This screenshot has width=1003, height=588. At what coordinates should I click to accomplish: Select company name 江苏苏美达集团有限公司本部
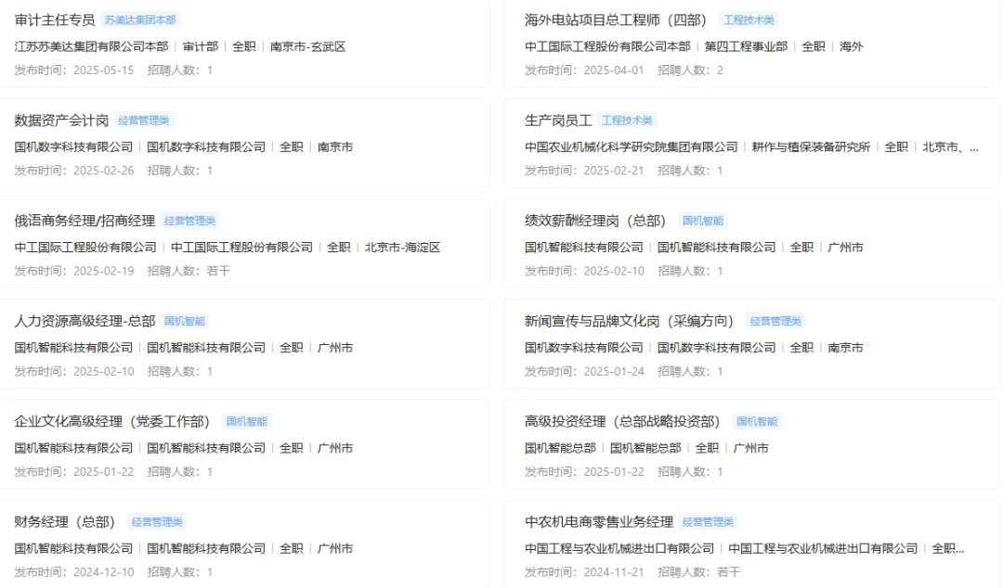(x=91, y=46)
